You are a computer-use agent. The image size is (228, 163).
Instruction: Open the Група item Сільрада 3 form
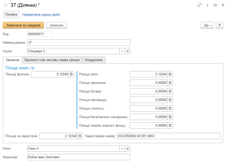[127, 51]
